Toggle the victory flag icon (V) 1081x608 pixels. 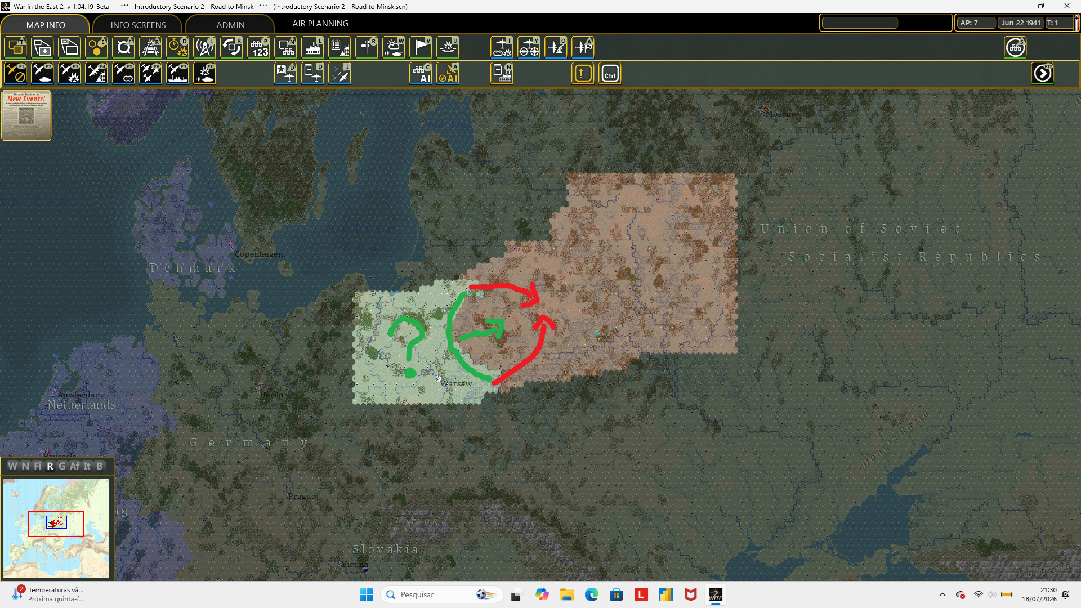[x=421, y=47]
